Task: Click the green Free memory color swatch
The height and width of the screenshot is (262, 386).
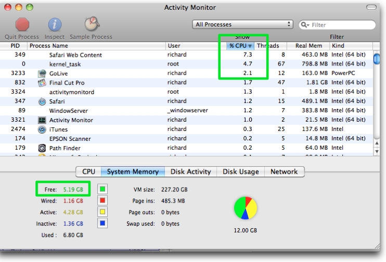Action: [102, 189]
